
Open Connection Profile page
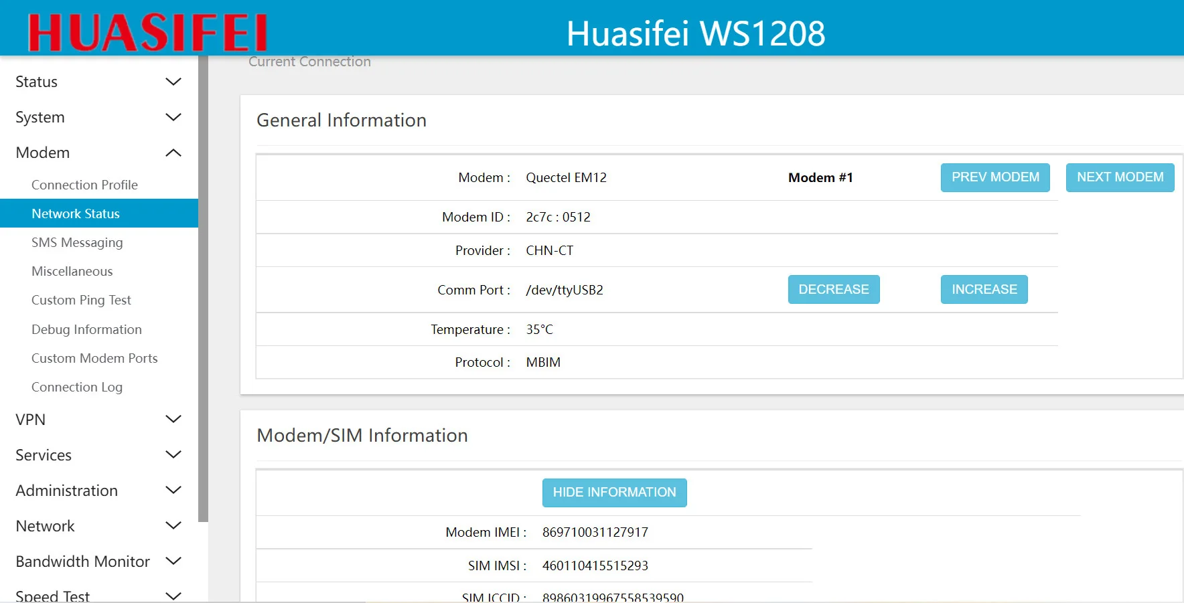pyautogui.click(x=84, y=185)
